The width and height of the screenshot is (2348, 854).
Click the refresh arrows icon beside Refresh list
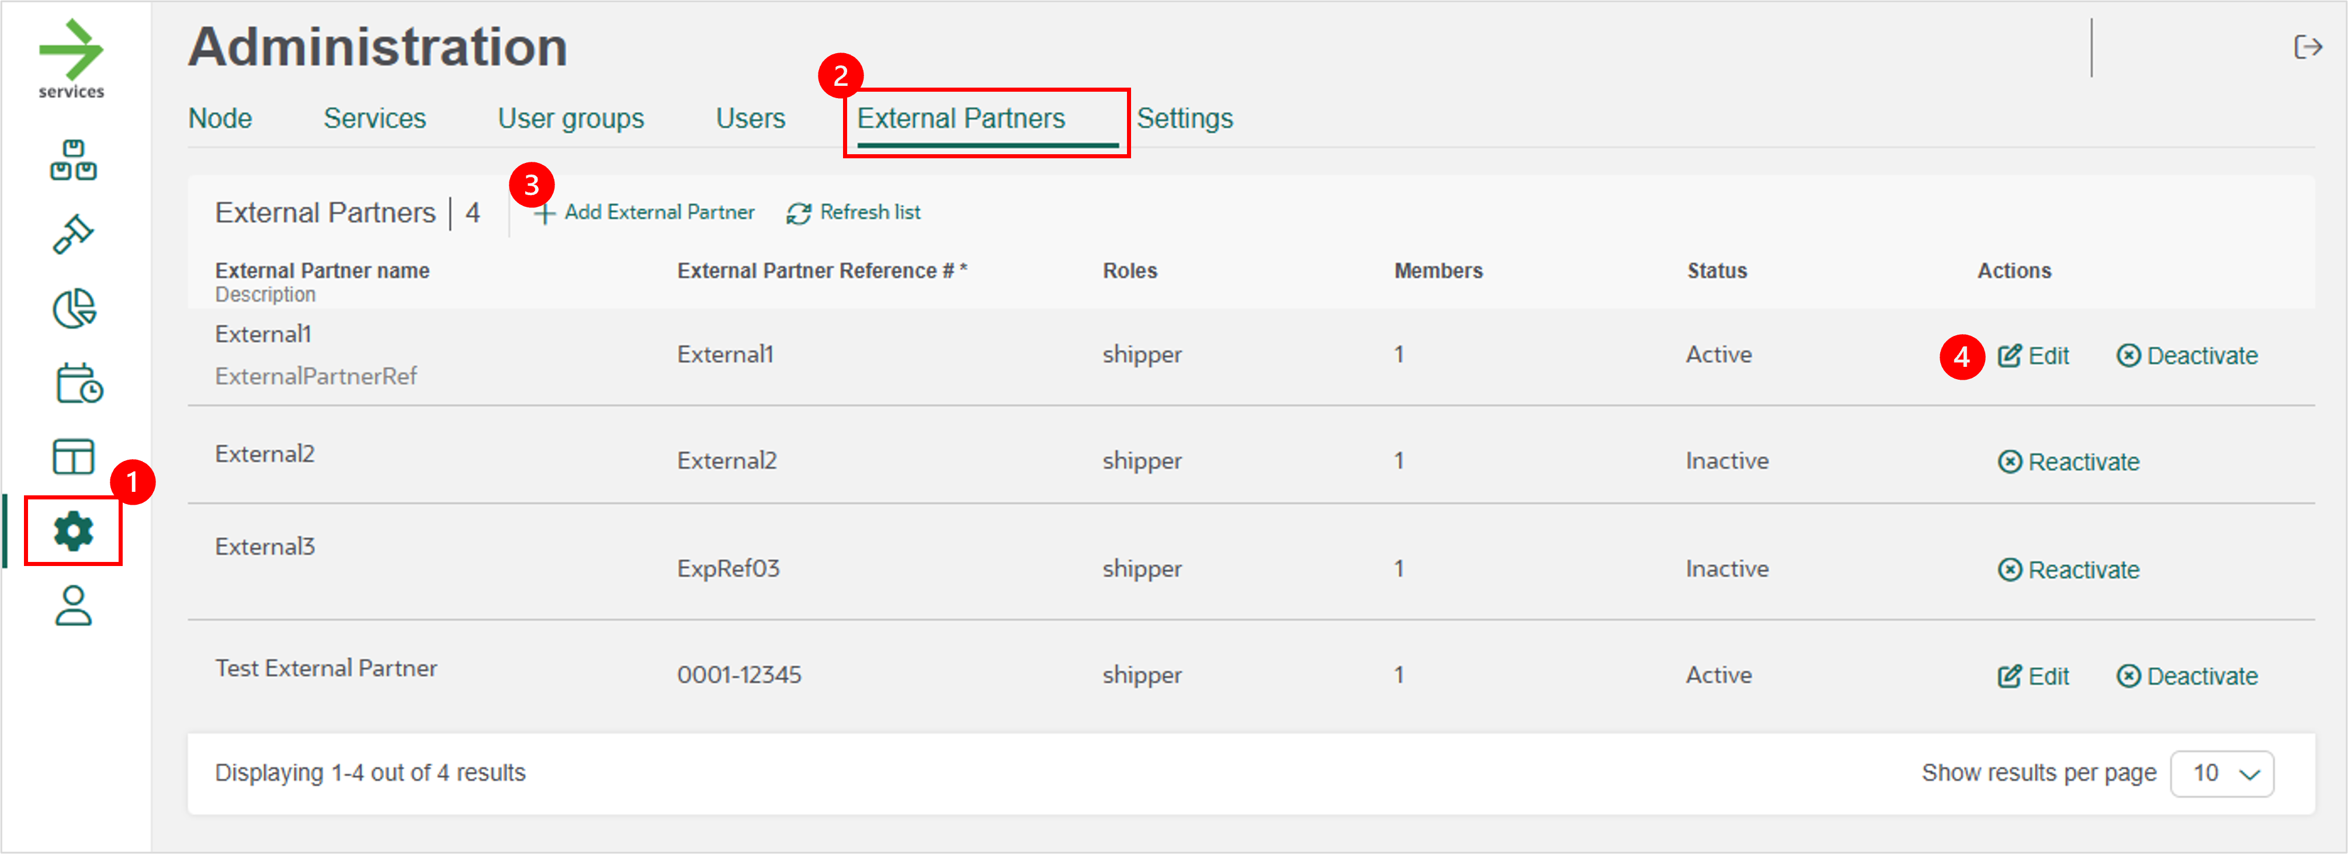(x=799, y=213)
